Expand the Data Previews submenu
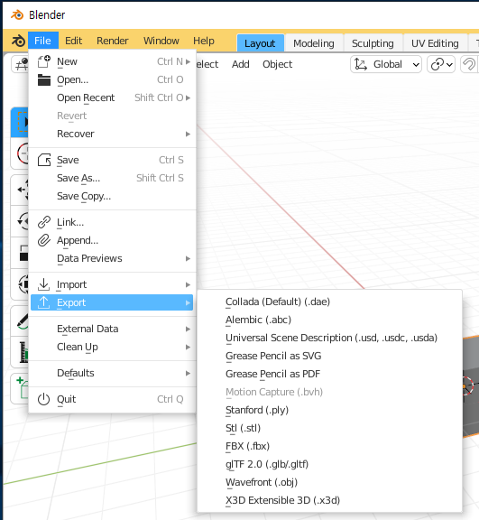Viewport: 479px width, 520px height. click(188, 259)
